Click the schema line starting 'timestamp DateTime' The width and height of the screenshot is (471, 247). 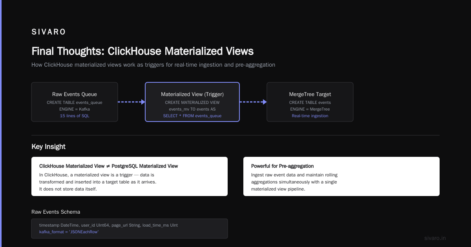(108, 225)
